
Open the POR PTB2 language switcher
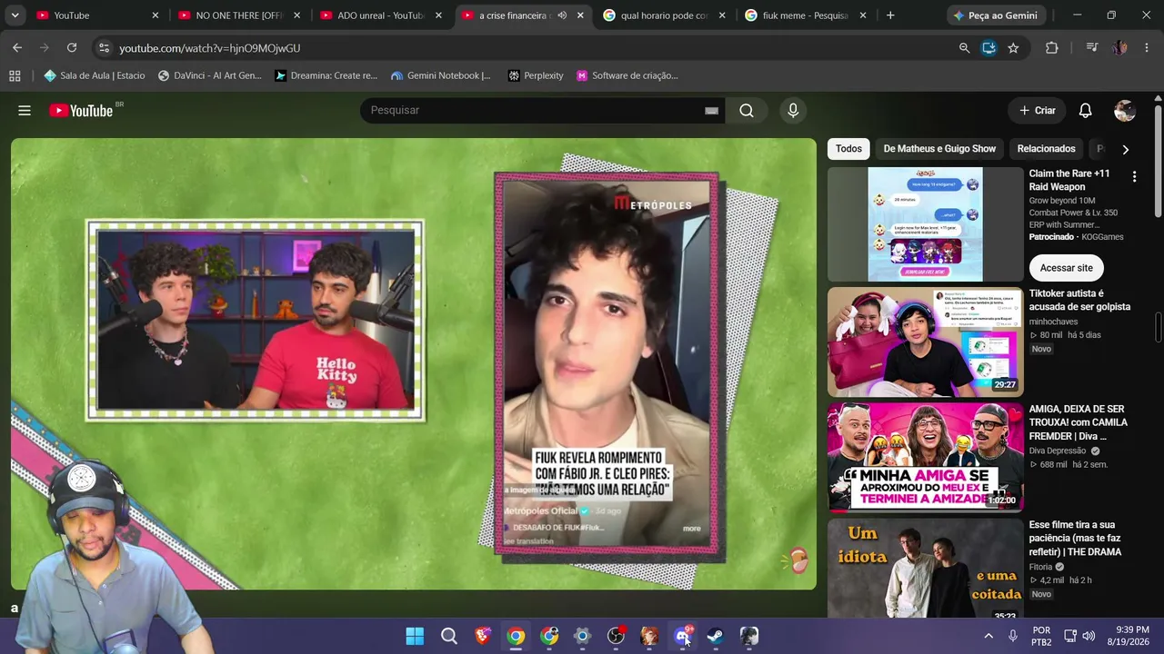point(1041,636)
